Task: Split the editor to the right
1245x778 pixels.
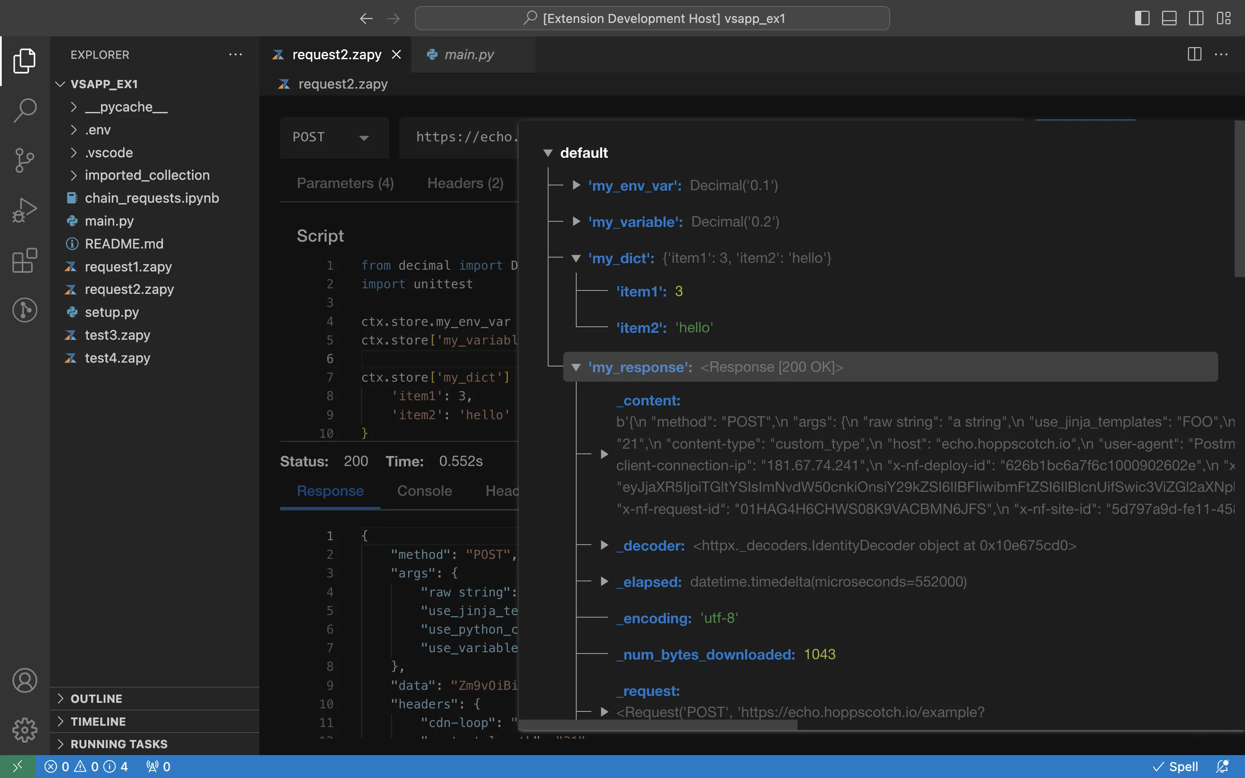Action: [x=1194, y=54]
